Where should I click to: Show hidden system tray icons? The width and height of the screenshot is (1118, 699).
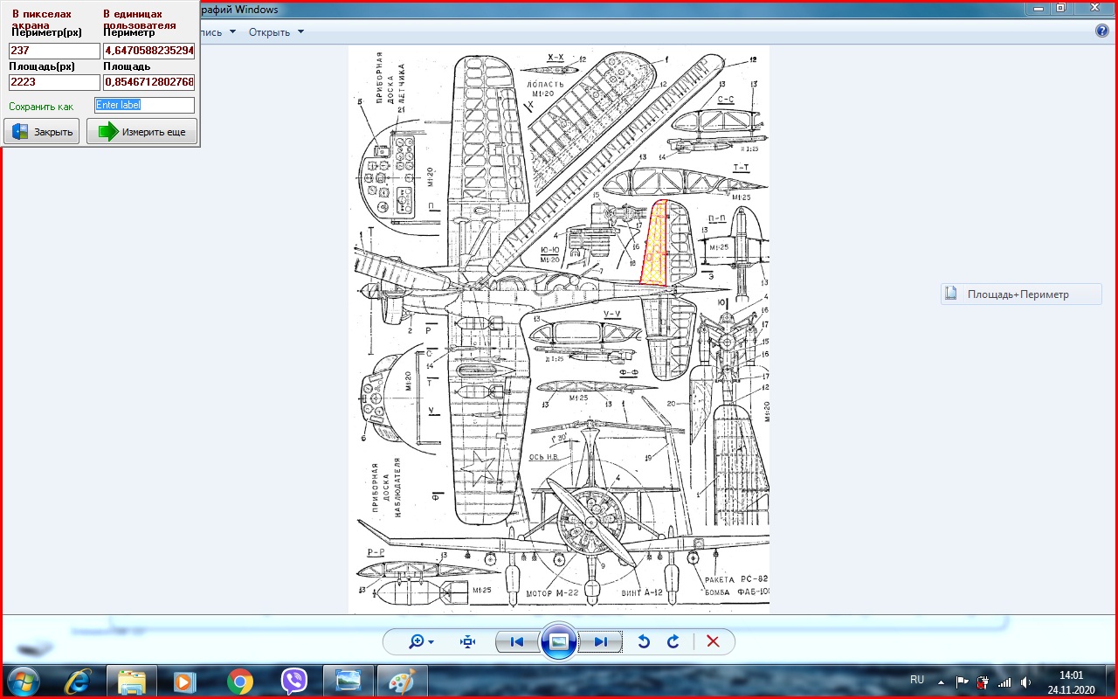tap(941, 681)
